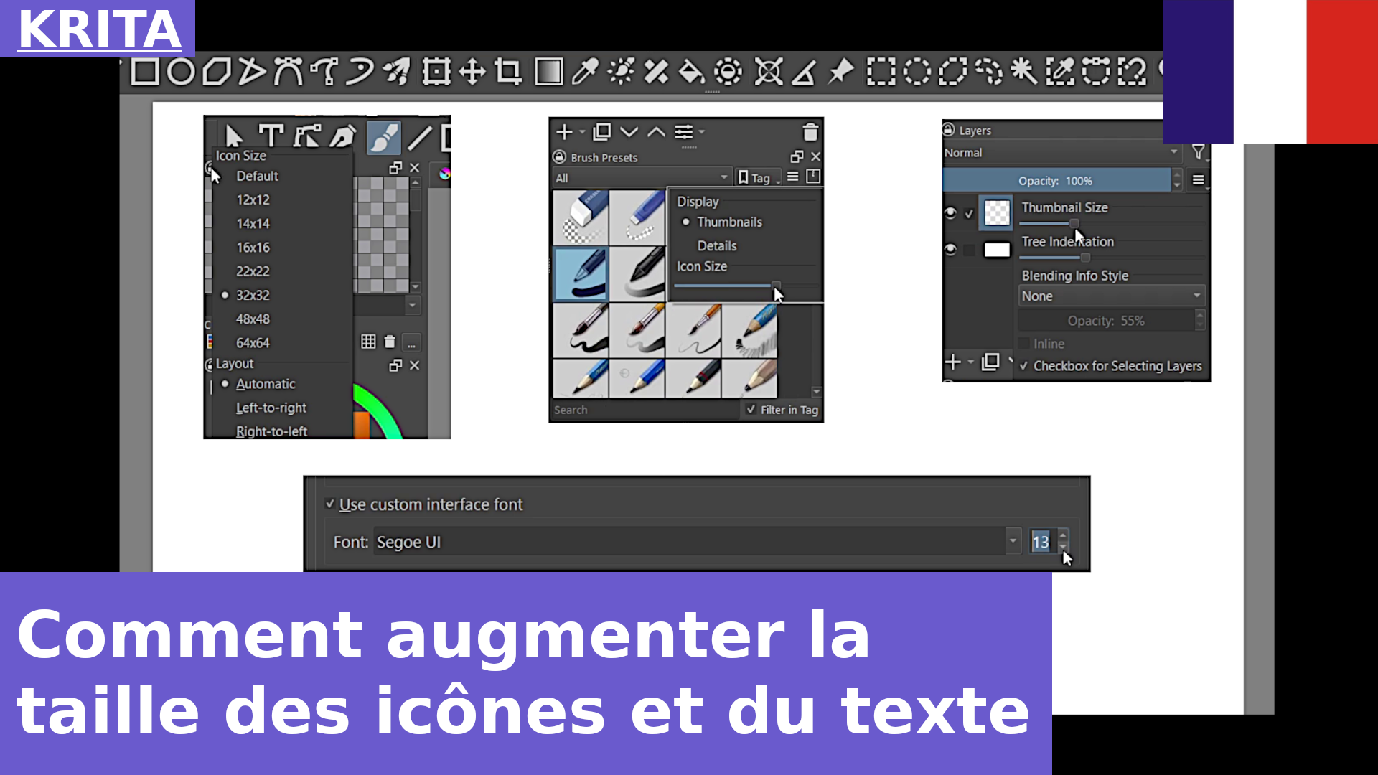The image size is (1378, 775).
Task: Select the Contiguous Selection magic wand tool
Action: 1024,72
